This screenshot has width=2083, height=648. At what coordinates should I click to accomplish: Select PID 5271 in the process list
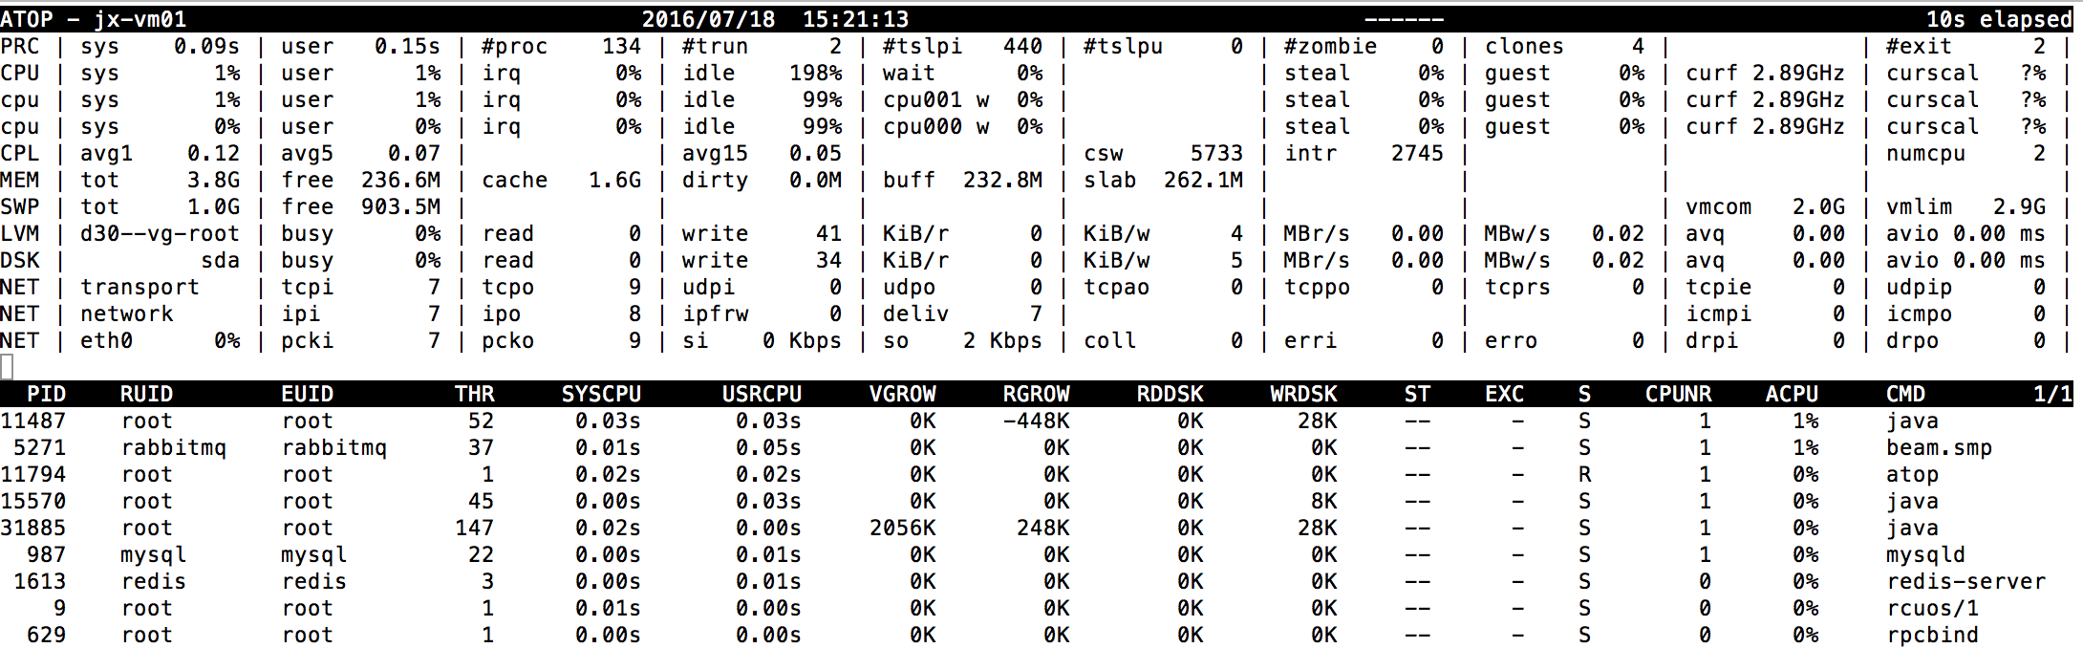39,447
